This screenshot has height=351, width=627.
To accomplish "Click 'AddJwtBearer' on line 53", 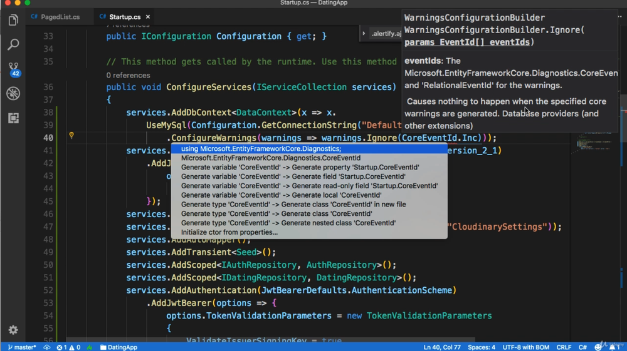I will click(181, 303).
